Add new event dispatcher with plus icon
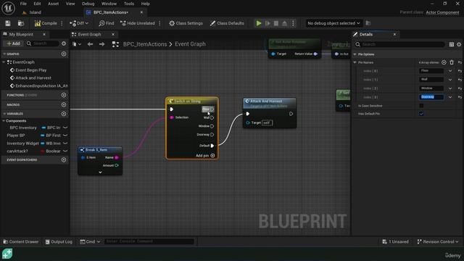The image size is (464, 261). tap(64, 159)
